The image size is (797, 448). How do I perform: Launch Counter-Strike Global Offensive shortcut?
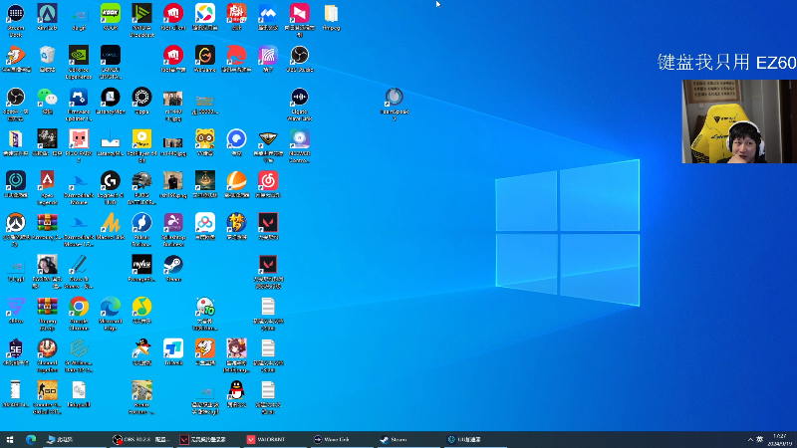[47, 397]
